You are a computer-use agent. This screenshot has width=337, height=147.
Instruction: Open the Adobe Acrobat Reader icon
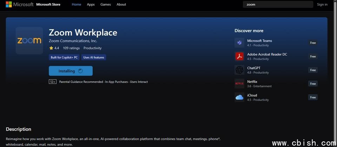(x=239, y=56)
